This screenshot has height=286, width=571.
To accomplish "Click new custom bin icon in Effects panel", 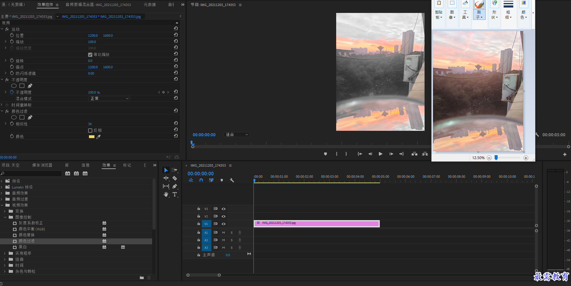I will [x=142, y=278].
